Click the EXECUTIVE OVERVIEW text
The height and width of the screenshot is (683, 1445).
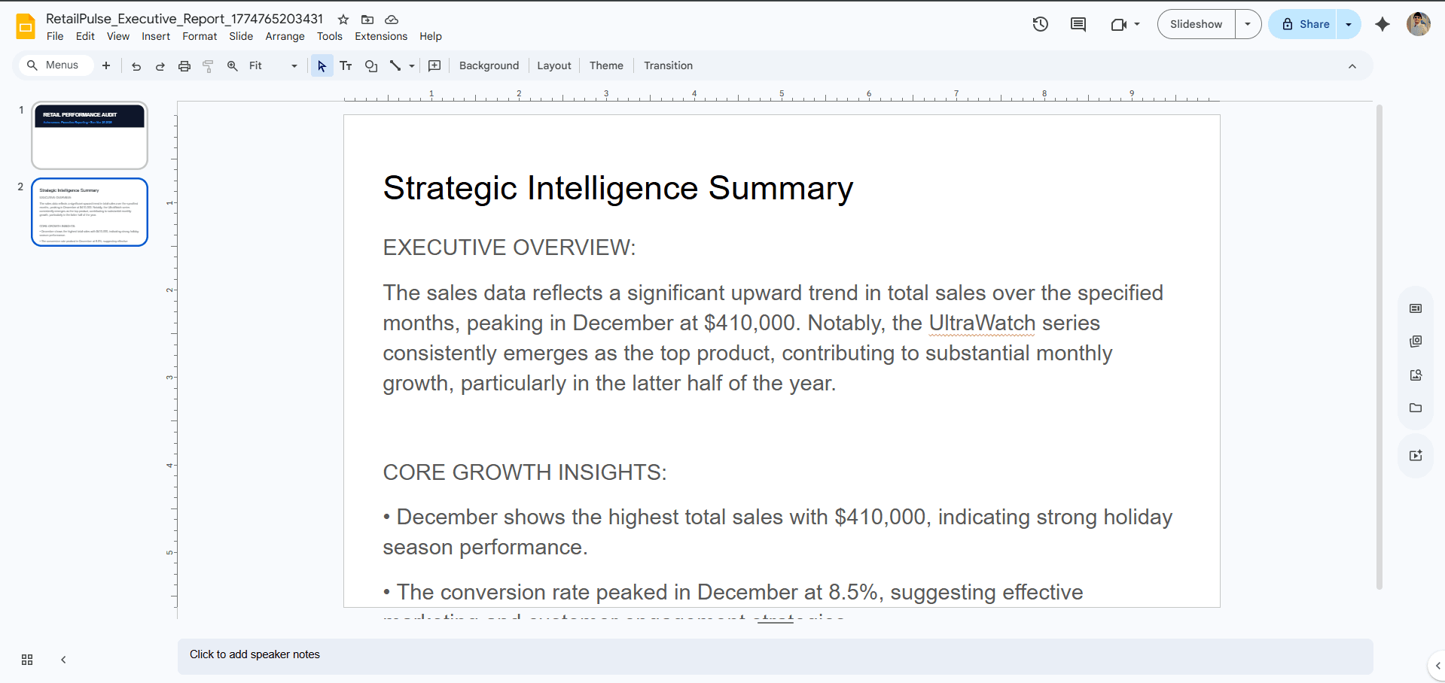510,247
